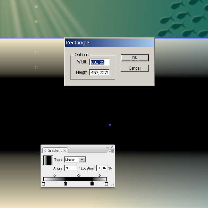This screenshot has height=208, width=208.
Task: Select the second black gradient stop
Action: (92, 184)
